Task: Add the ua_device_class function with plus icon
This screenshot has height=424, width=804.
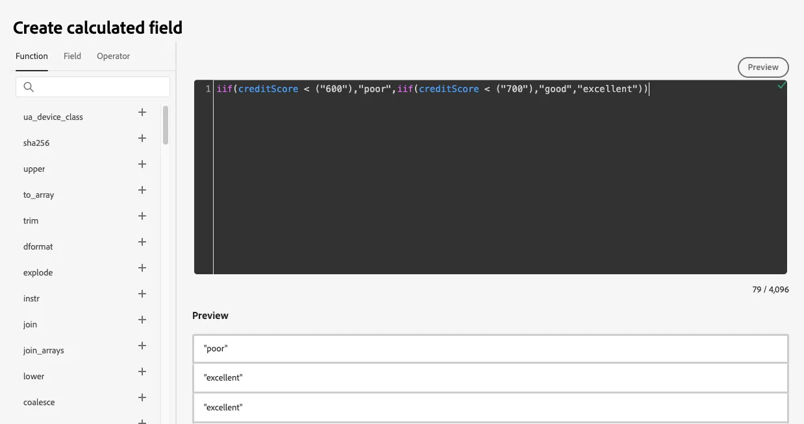Action: (142, 112)
